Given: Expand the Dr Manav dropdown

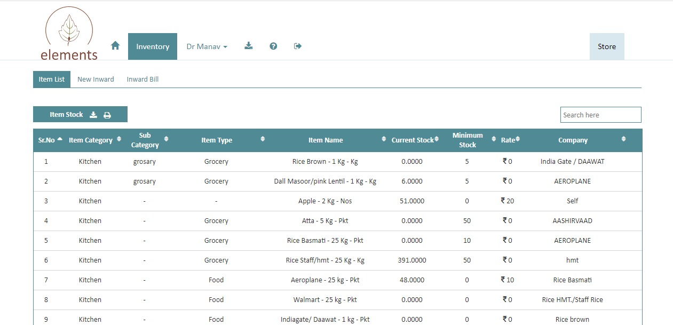Looking at the screenshot, I should pos(207,46).
